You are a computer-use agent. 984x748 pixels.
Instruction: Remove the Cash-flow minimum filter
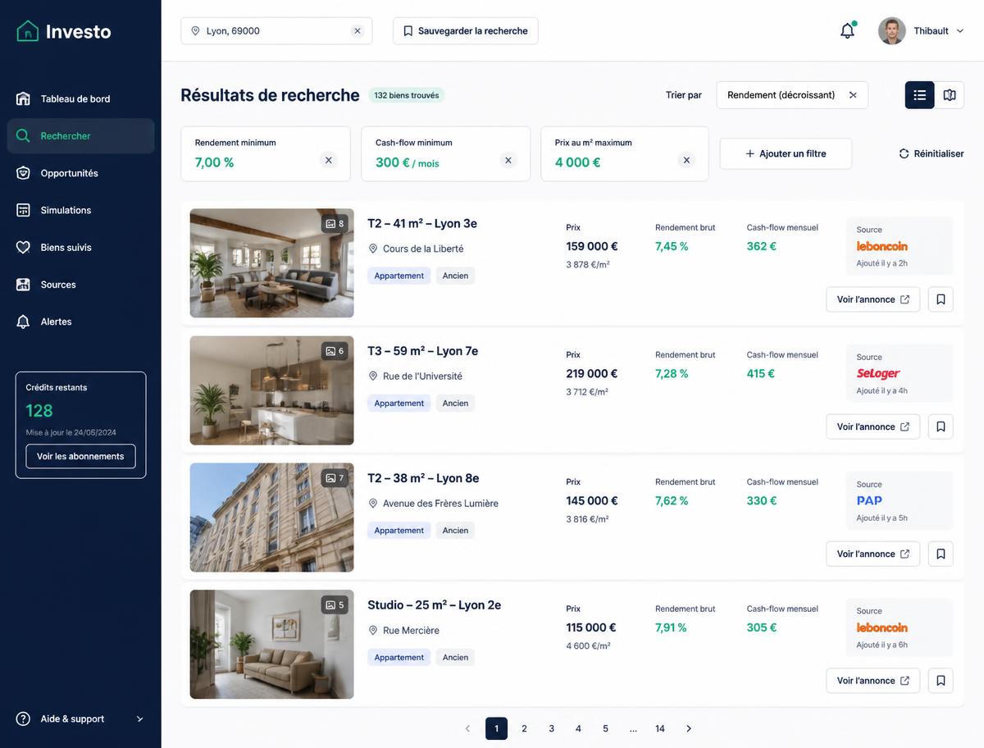[x=508, y=160]
